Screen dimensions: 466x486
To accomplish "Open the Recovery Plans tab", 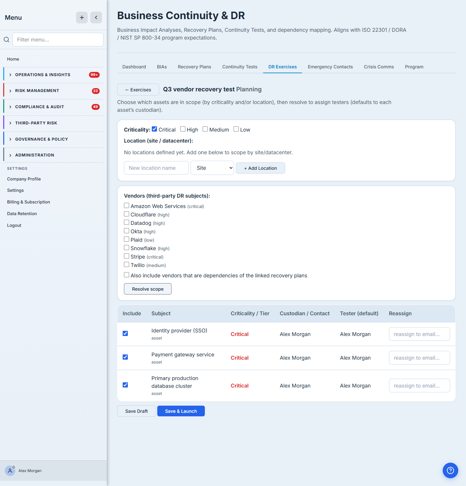I will point(194,67).
